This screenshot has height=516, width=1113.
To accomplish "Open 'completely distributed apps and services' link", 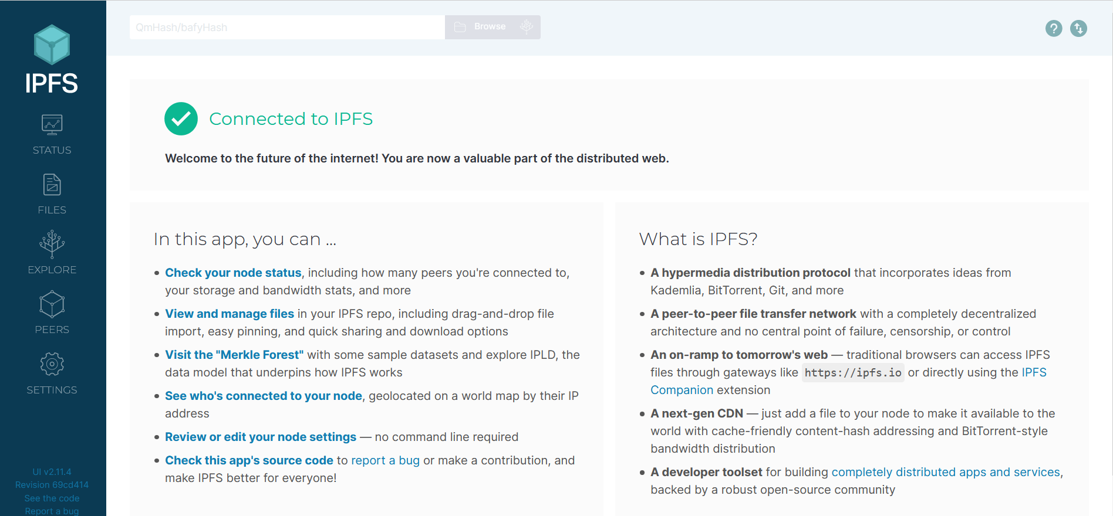I will pos(945,472).
